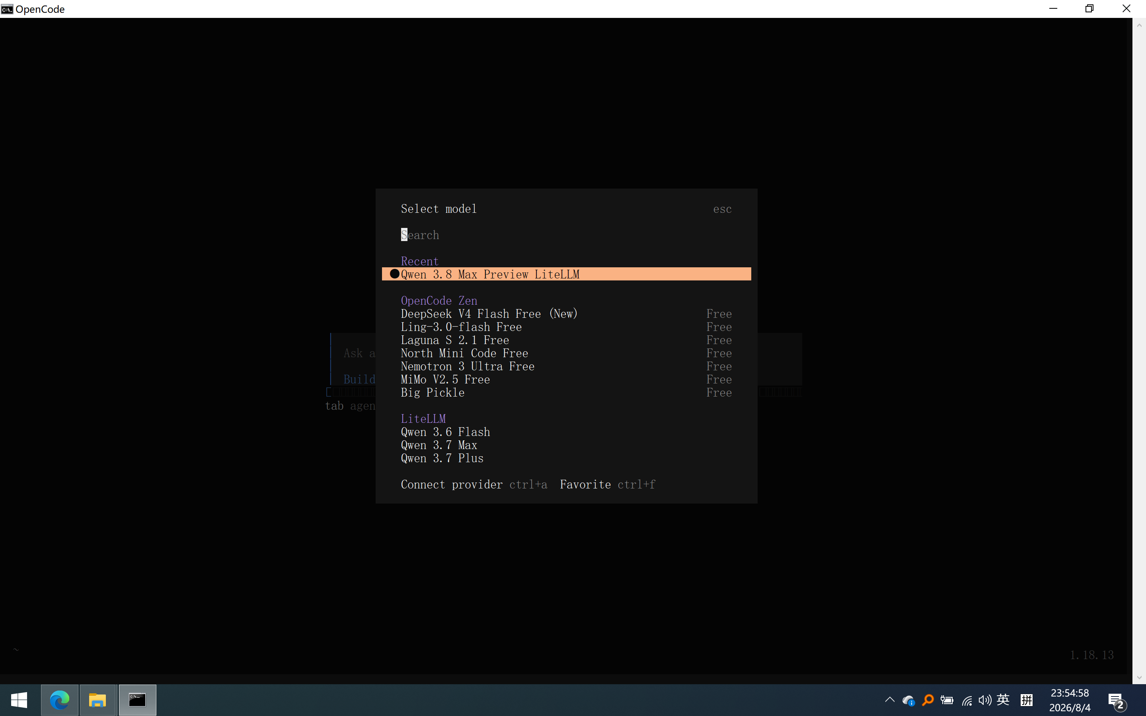This screenshot has height=716, width=1146.
Task: Open Wi-Fi network tray icon
Action: pyautogui.click(x=967, y=700)
